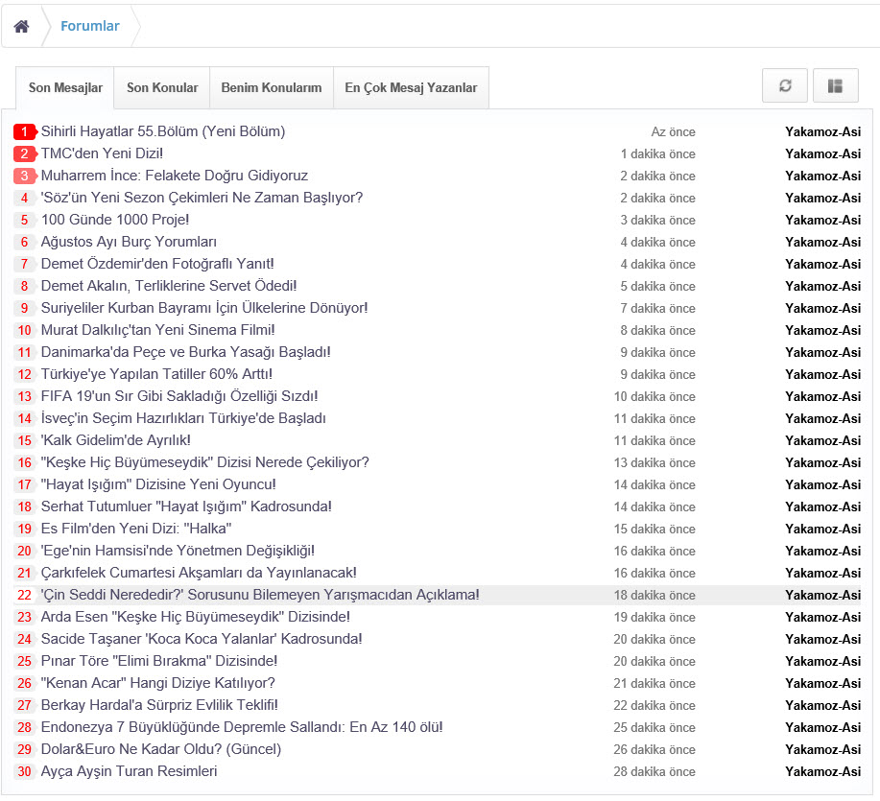The height and width of the screenshot is (801, 880).
Task: Click the home icon in breadcrumb
Action: 21,26
